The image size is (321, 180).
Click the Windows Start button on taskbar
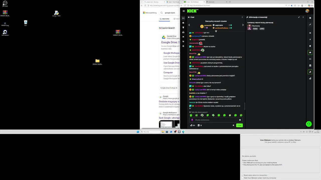coord(138,132)
